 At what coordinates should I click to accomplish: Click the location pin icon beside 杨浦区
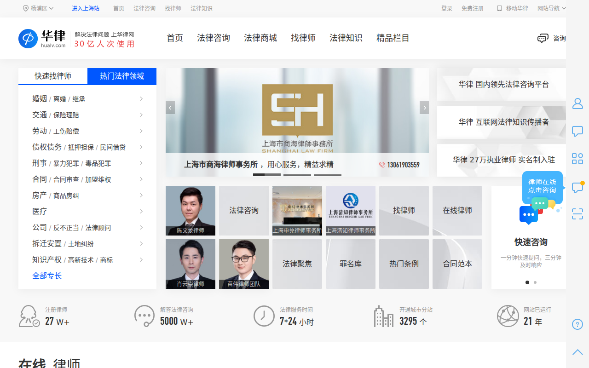(x=26, y=8)
